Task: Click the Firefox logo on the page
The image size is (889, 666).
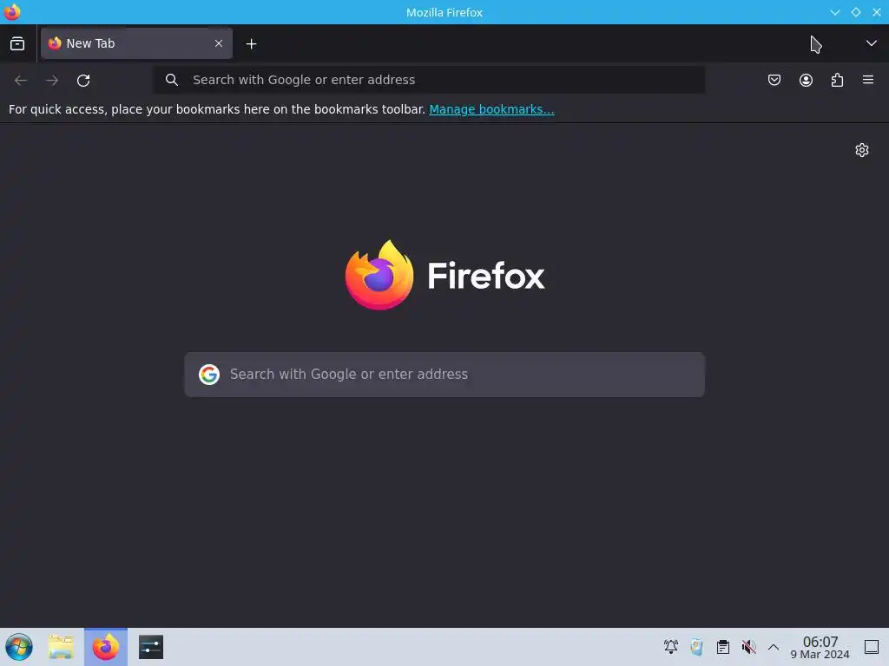Action: click(444, 275)
